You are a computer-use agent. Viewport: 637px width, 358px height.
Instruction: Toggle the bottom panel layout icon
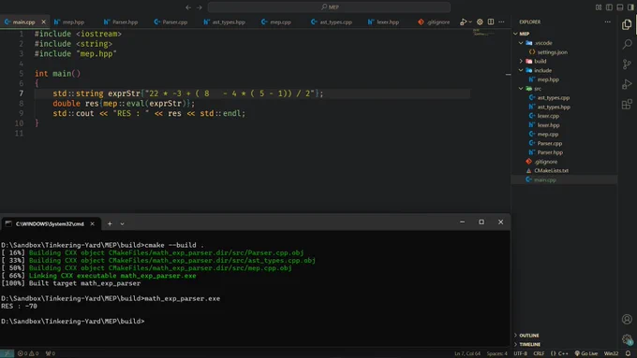(x=620, y=7)
